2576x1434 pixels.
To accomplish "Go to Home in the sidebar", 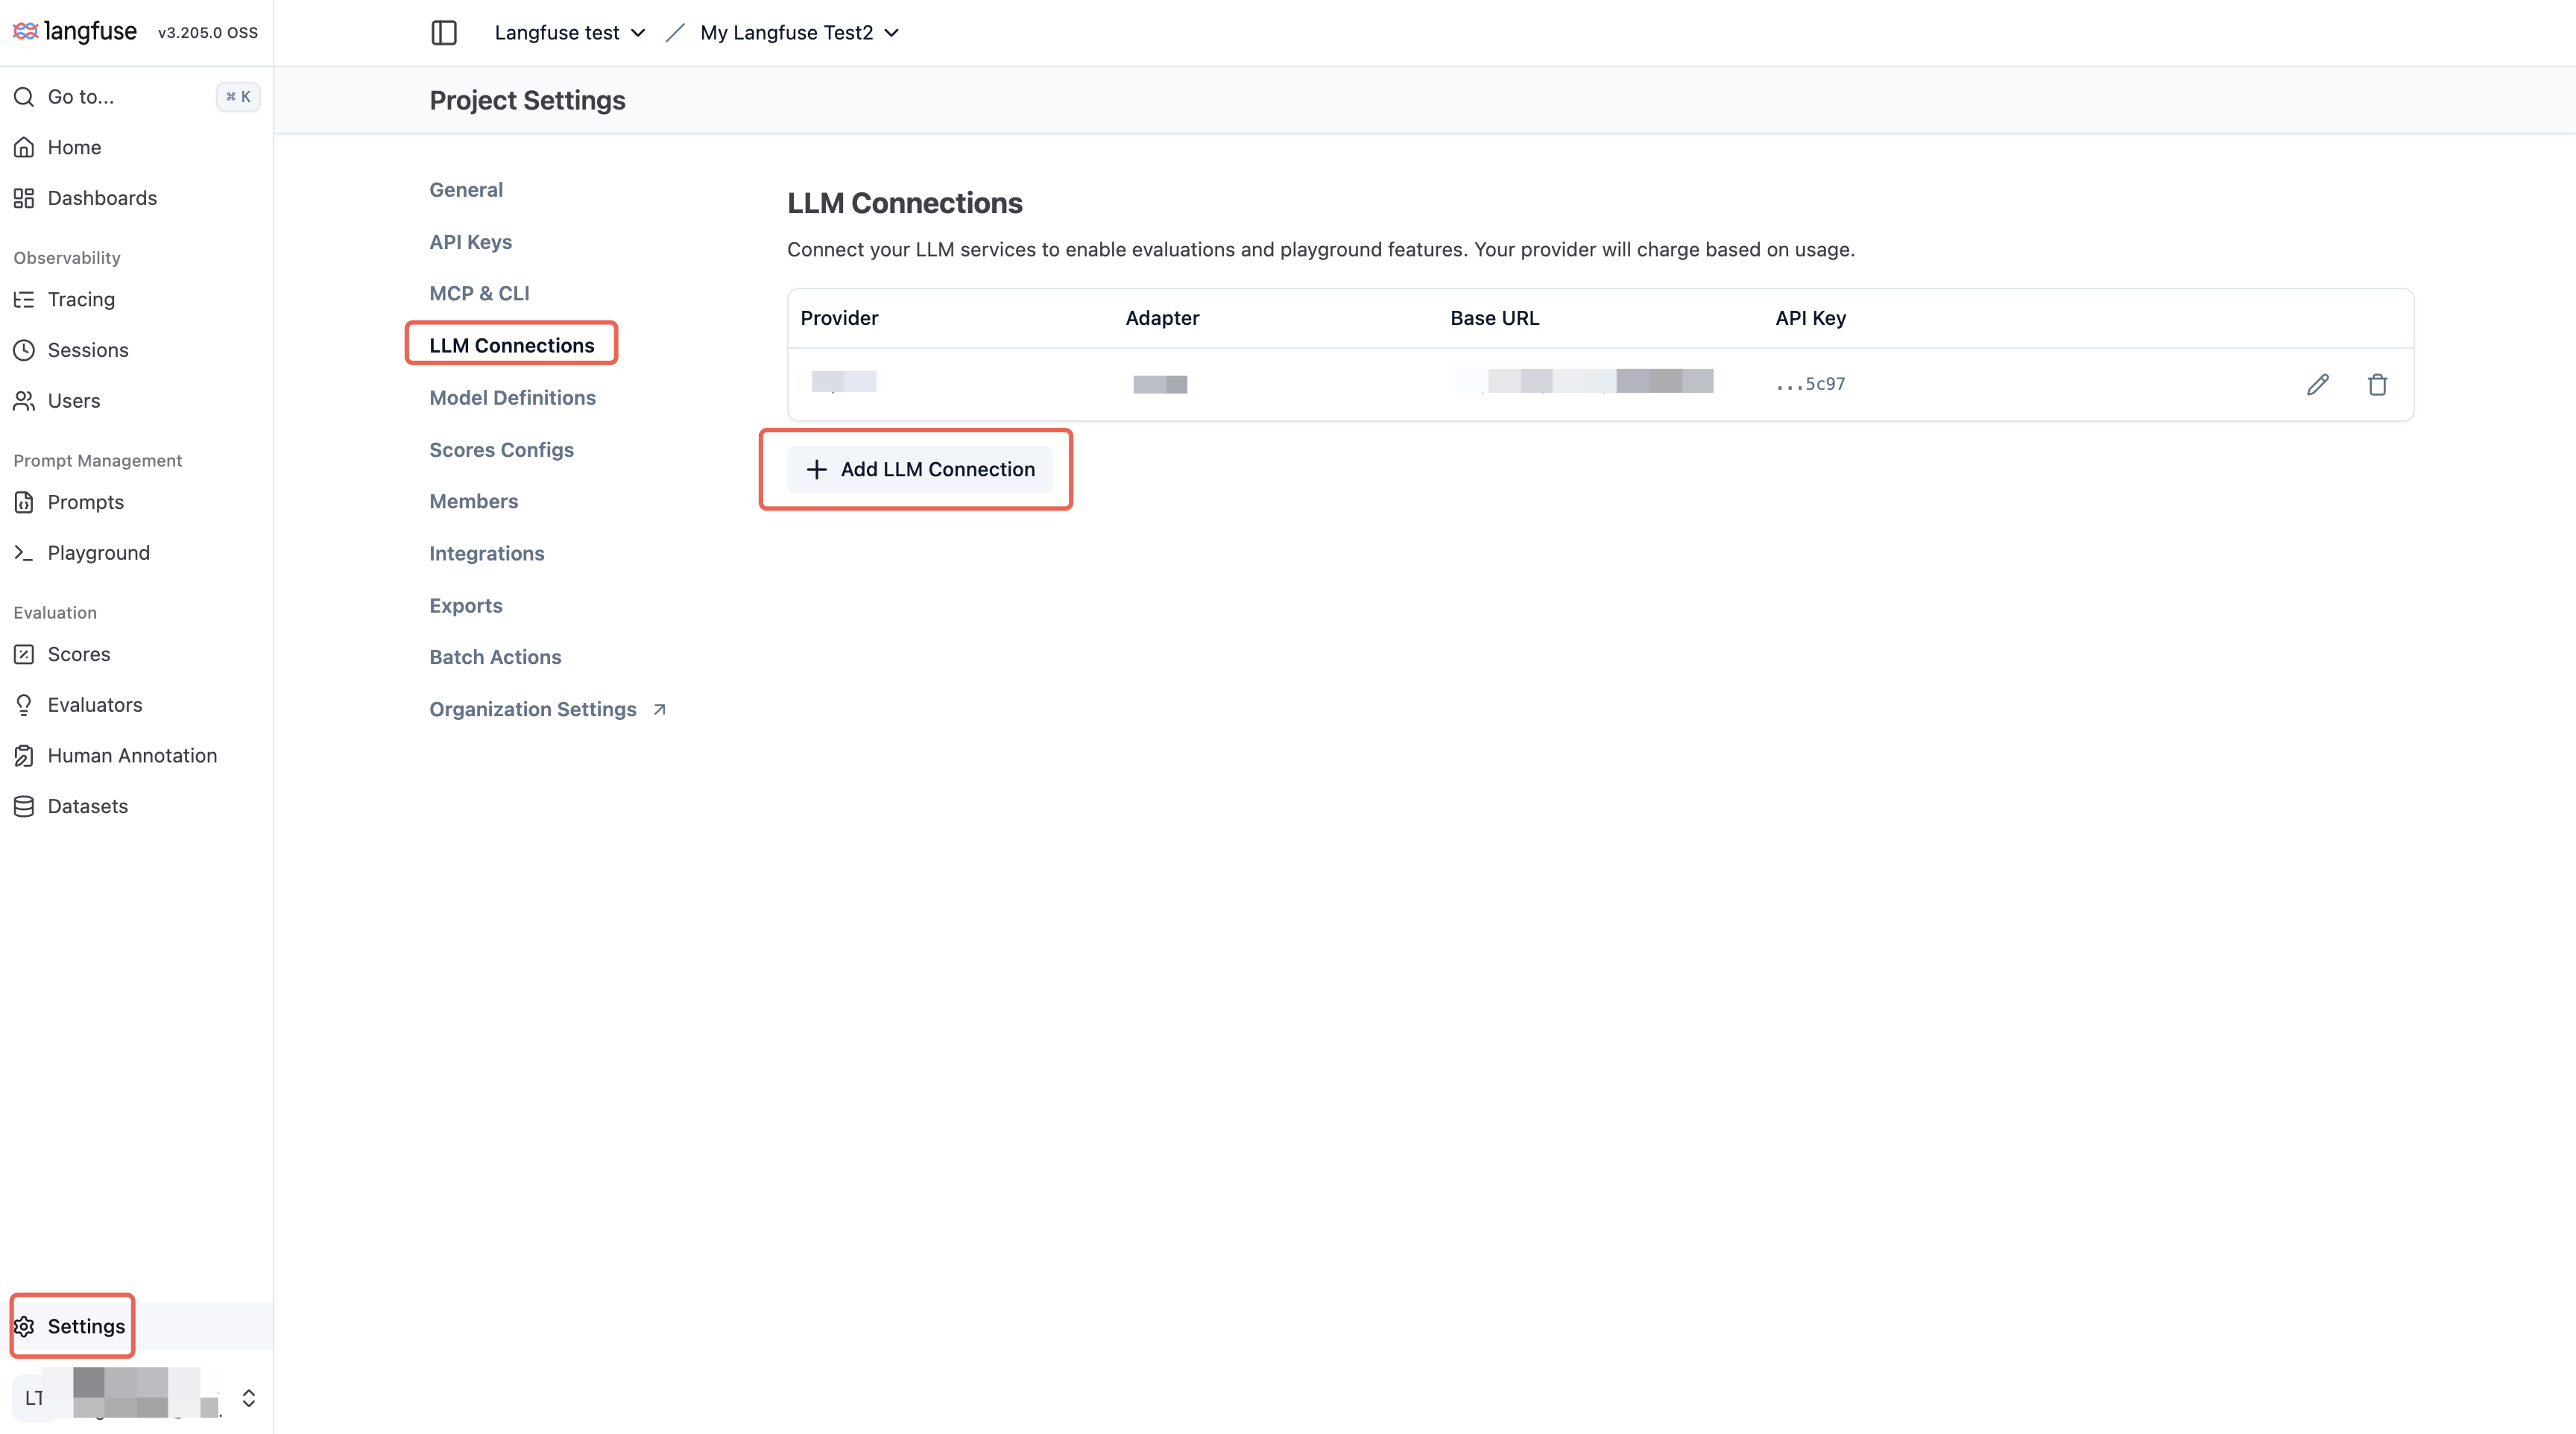I will click(136, 148).
